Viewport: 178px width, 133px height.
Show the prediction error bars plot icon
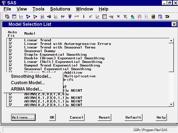click(x=63, y=17)
